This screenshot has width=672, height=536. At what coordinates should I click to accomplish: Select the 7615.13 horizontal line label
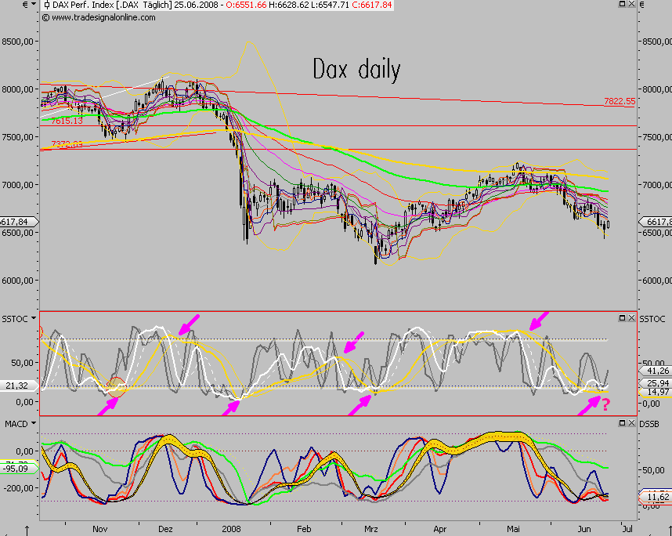(x=67, y=121)
